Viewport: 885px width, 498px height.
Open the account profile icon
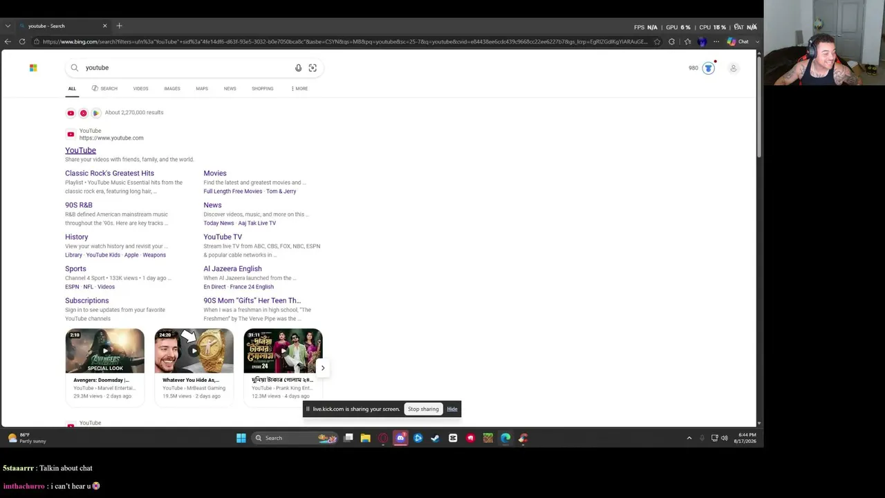[x=734, y=68]
